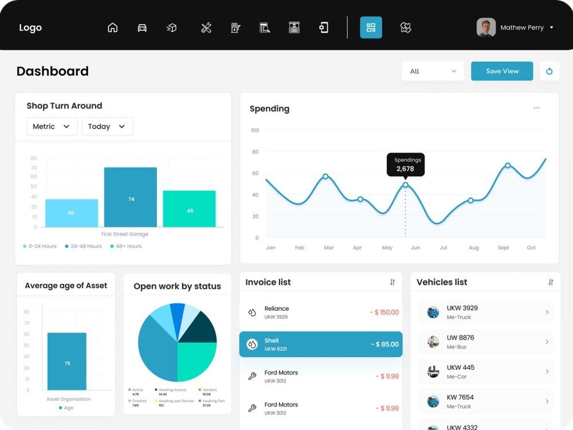
Task: Open the inspection search report icon
Action: [265, 28]
